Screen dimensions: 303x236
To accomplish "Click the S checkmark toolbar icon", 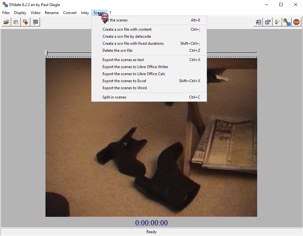I will click(x=277, y=22).
